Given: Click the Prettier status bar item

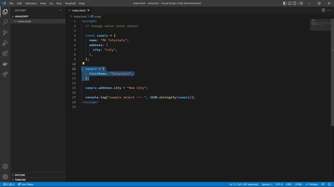Looking at the screenshot, I should pos(312,184).
